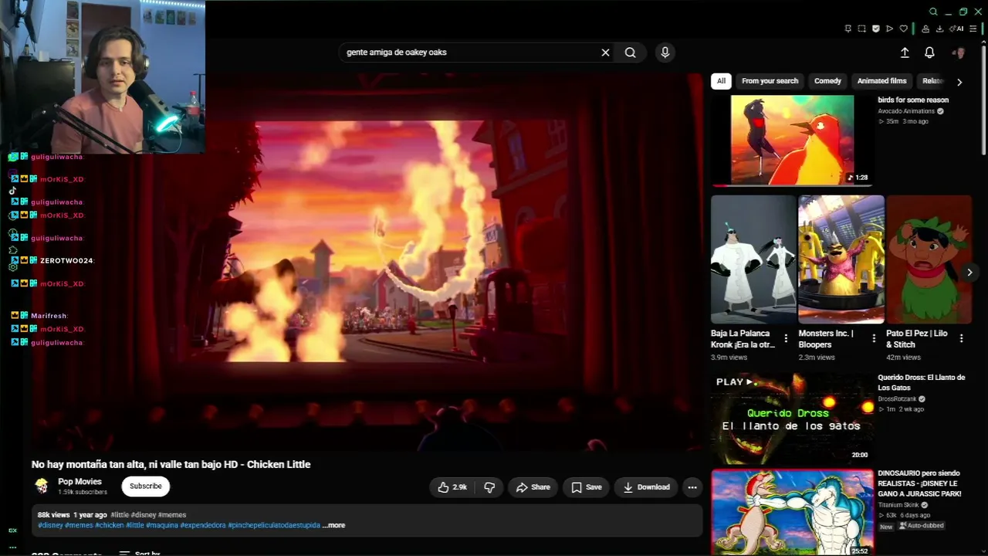This screenshot has width=988, height=556.
Task: Open the sidebar three-dots more icon
Action: [12, 548]
